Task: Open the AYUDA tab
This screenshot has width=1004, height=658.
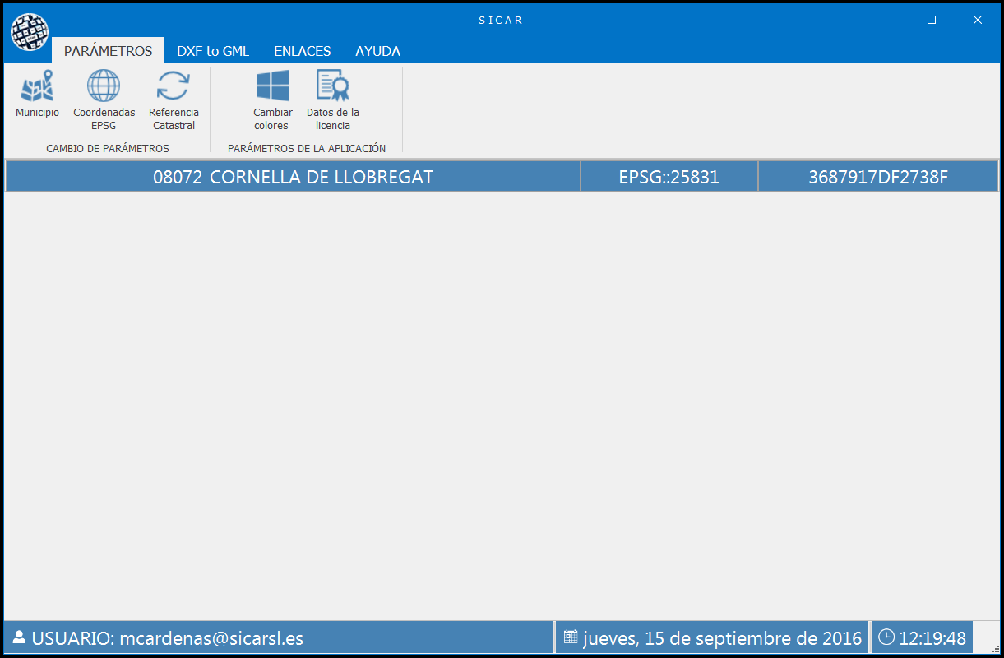Action: click(x=377, y=51)
